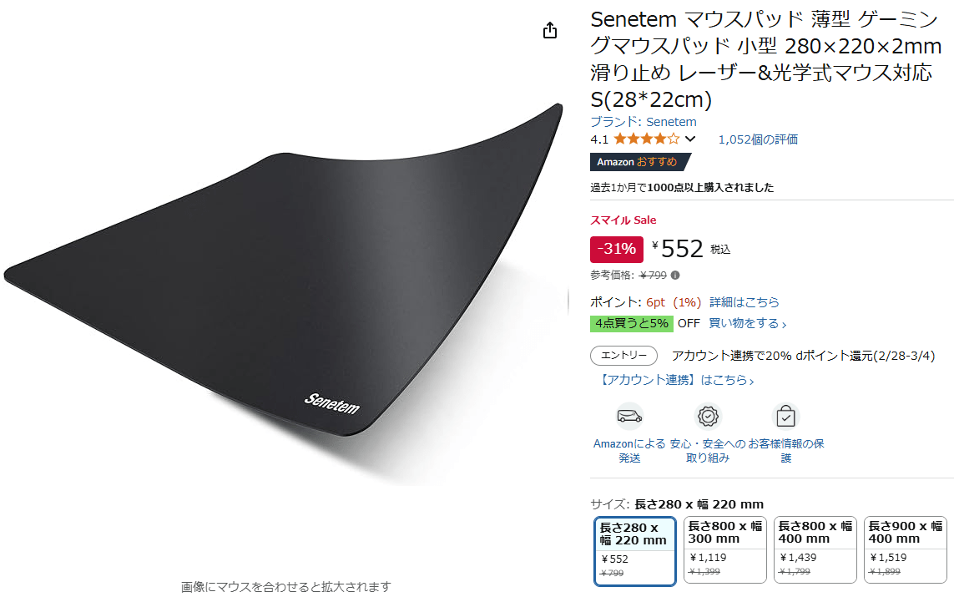Click the エントリー button
954x597 pixels.
(623, 356)
